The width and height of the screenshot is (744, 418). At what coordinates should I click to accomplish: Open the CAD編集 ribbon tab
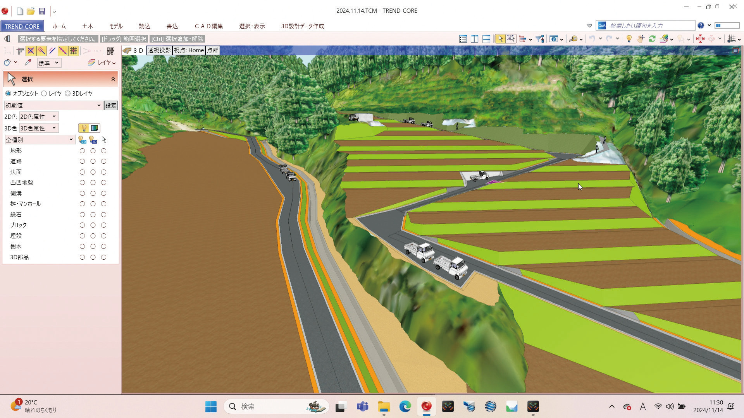click(x=208, y=26)
